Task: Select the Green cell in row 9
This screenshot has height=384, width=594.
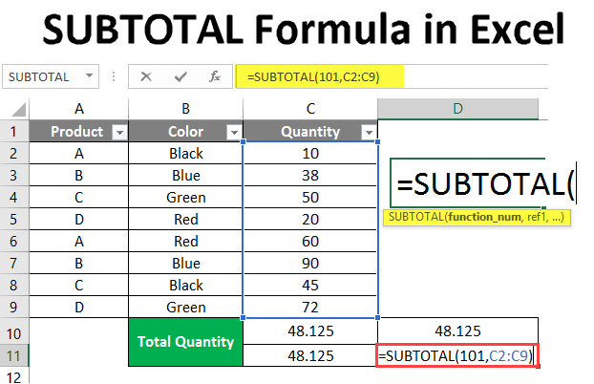Action: tap(185, 308)
